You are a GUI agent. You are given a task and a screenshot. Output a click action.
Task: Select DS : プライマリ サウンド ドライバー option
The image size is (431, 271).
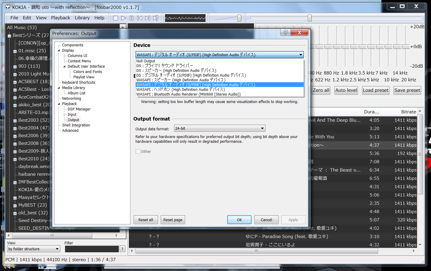pyautogui.click(x=220, y=66)
